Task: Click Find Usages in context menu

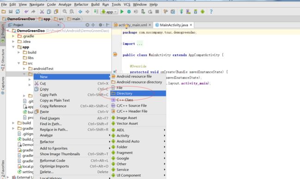Action: 72,118
